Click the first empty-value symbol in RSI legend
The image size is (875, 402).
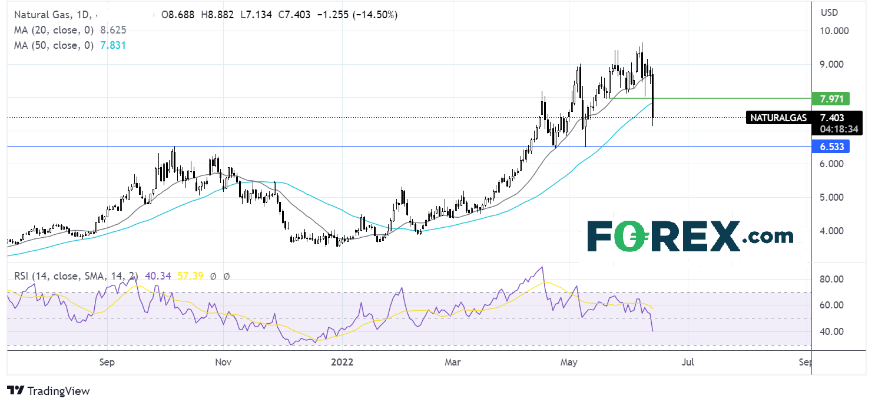pos(213,275)
